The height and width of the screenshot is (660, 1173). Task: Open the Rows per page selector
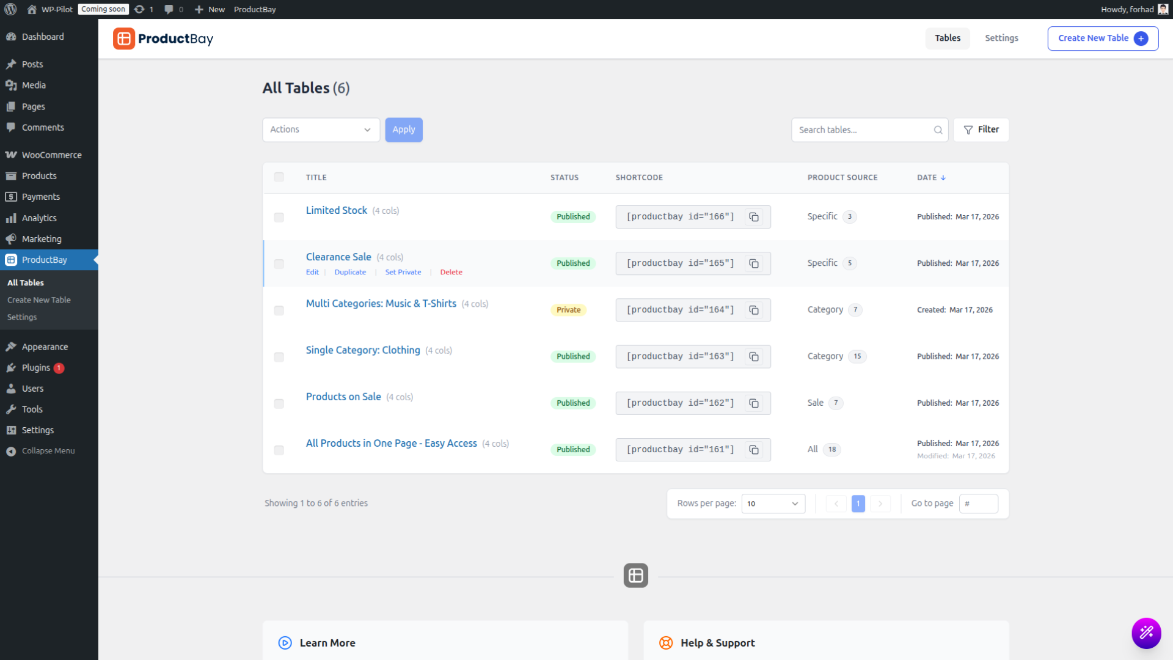(x=773, y=504)
